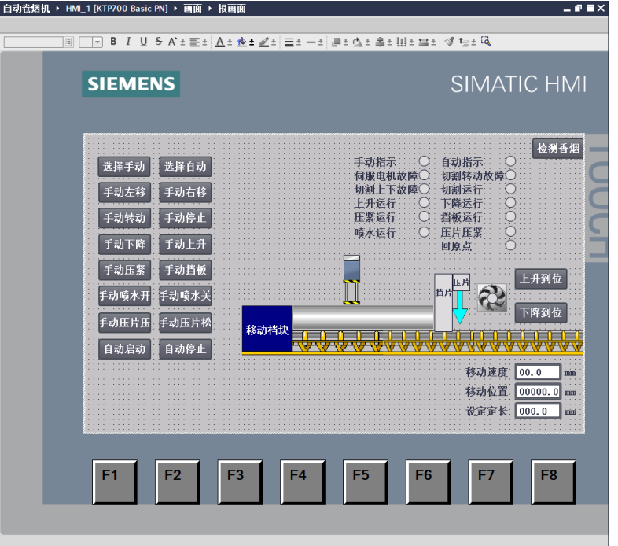This screenshot has height=546, width=618.
Task: Click the move to layer icon
Action: point(465,42)
